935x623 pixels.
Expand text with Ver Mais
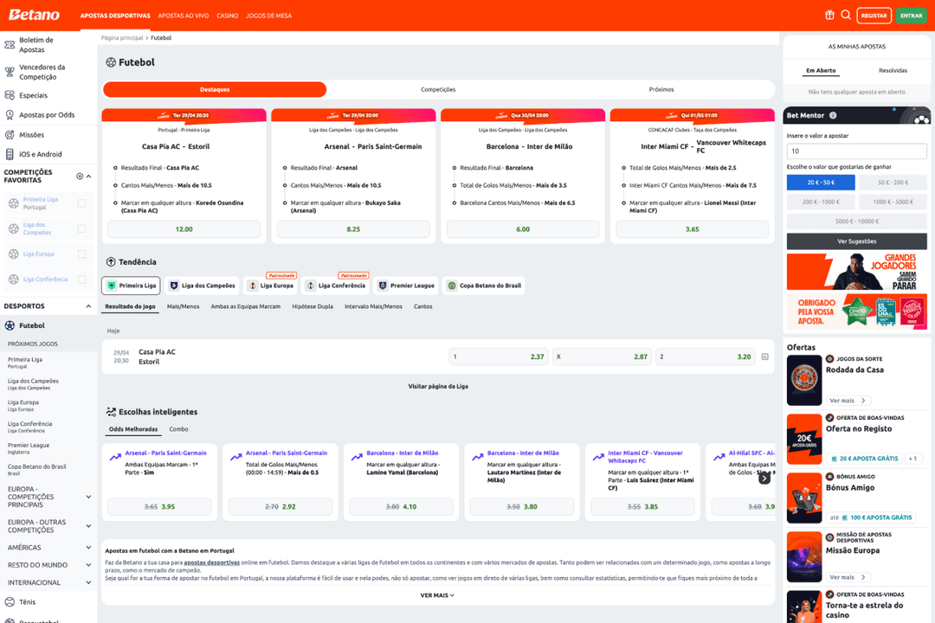[437, 595]
